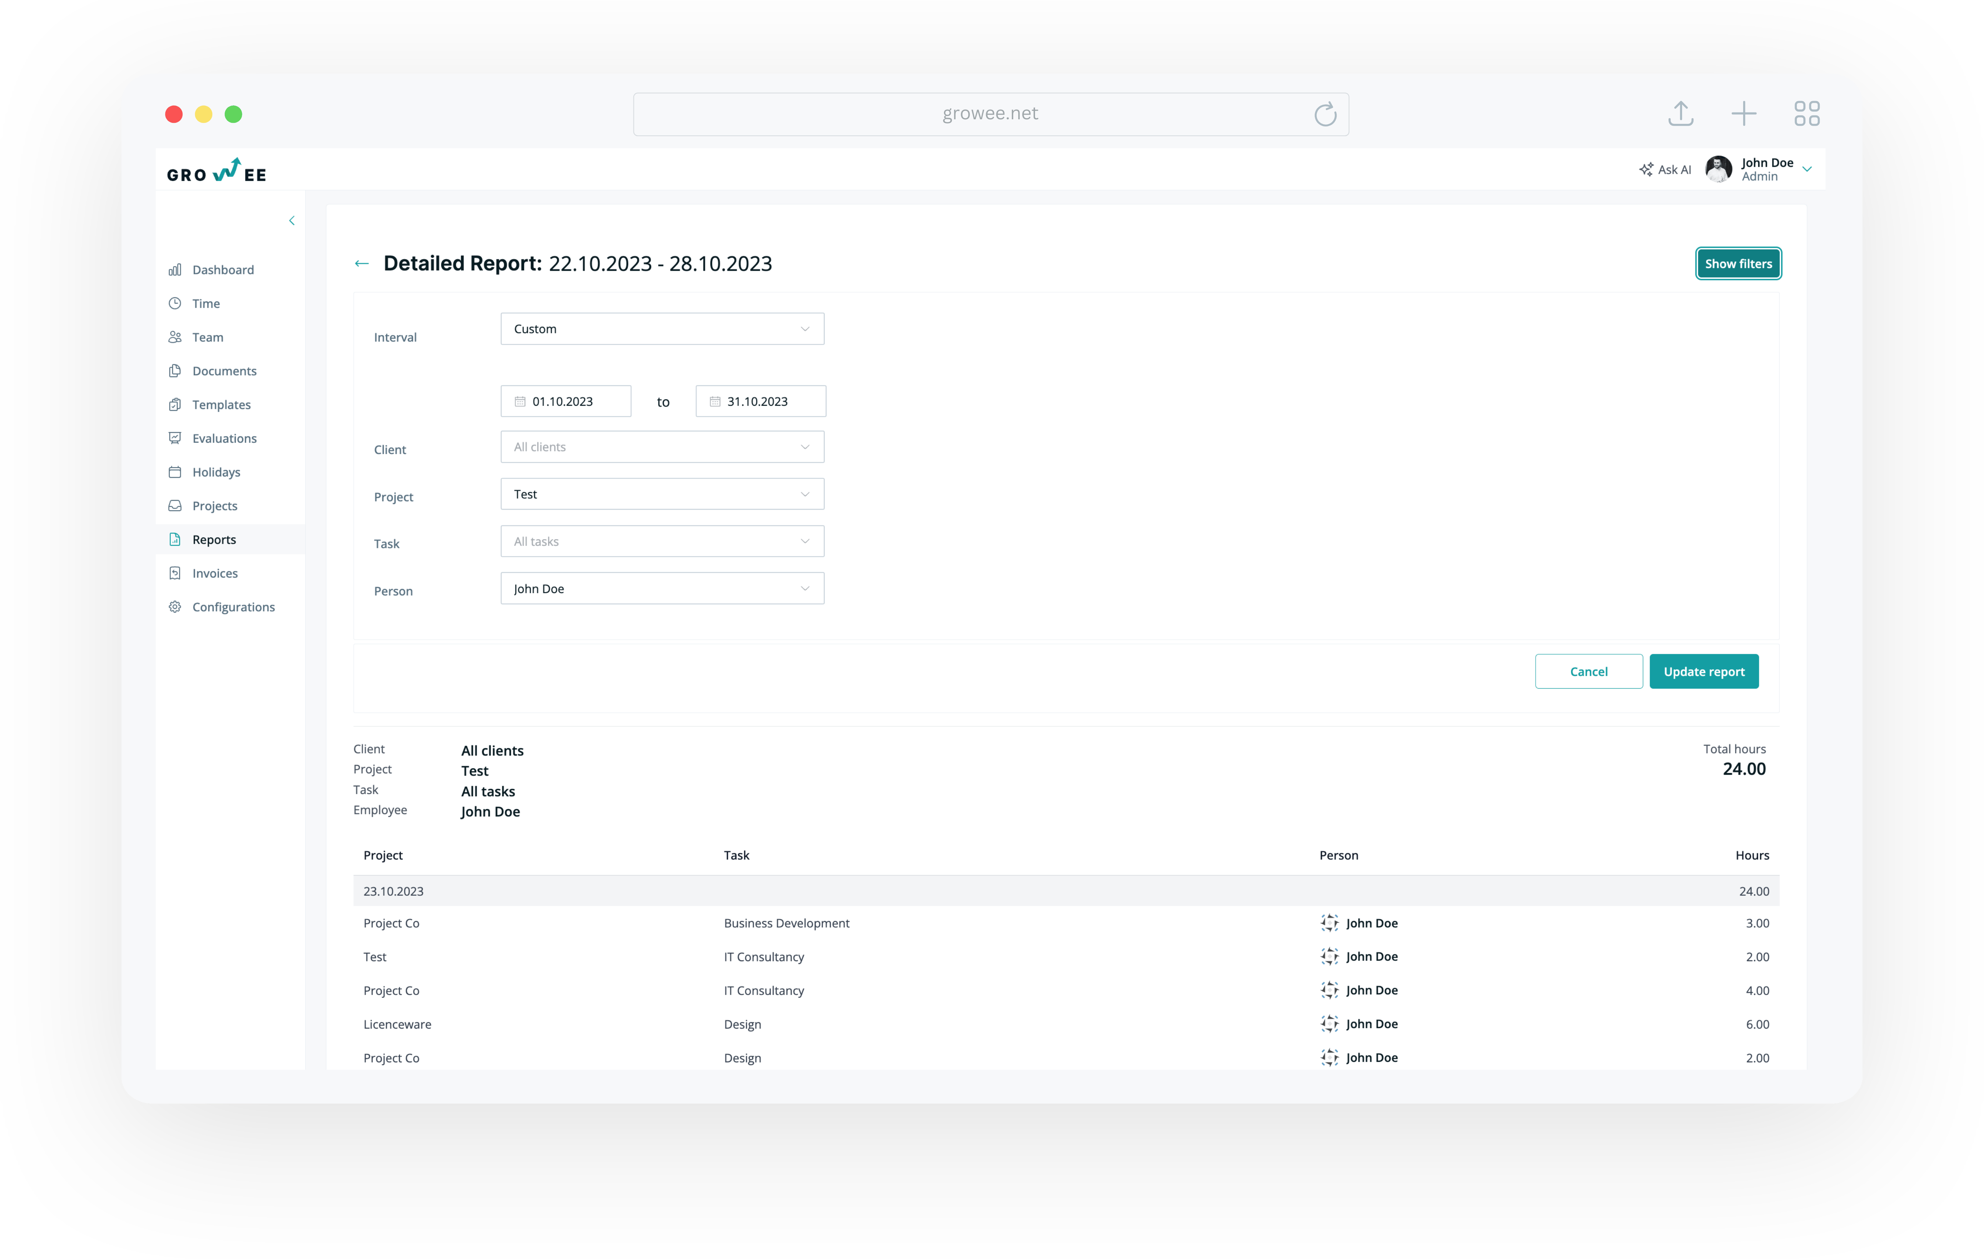The height and width of the screenshot is (1259, 1984).
Task: Click the Time clock icon
Action: click(175, 304)
